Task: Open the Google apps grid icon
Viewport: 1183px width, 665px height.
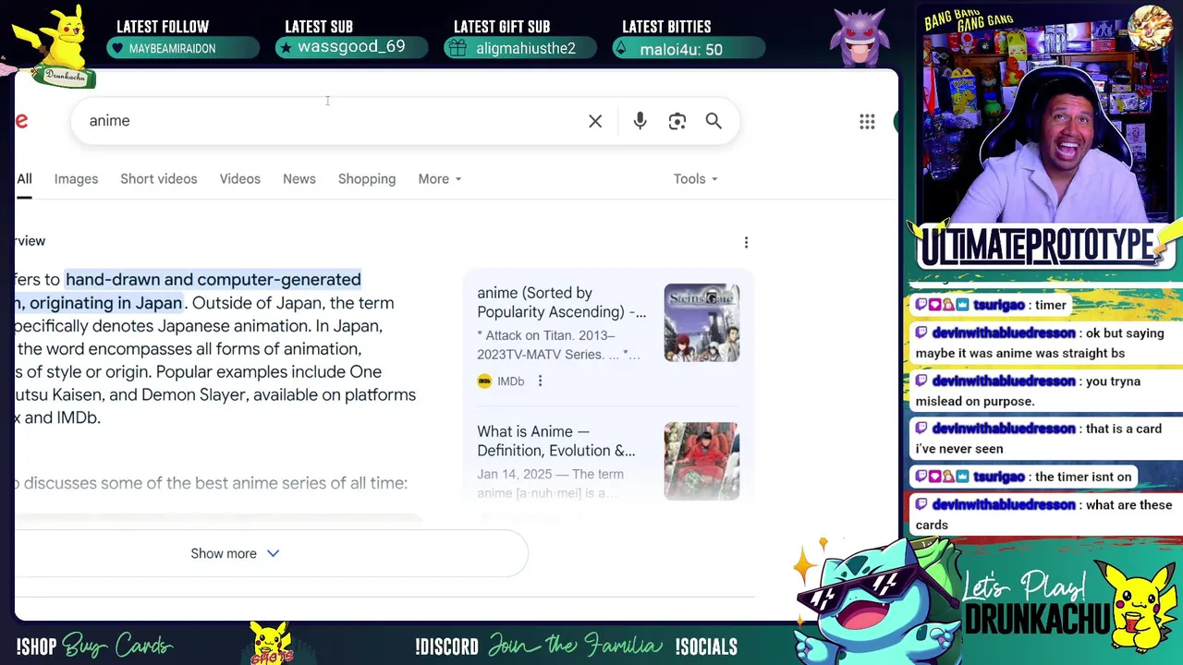Action: (x=867, y=121)
